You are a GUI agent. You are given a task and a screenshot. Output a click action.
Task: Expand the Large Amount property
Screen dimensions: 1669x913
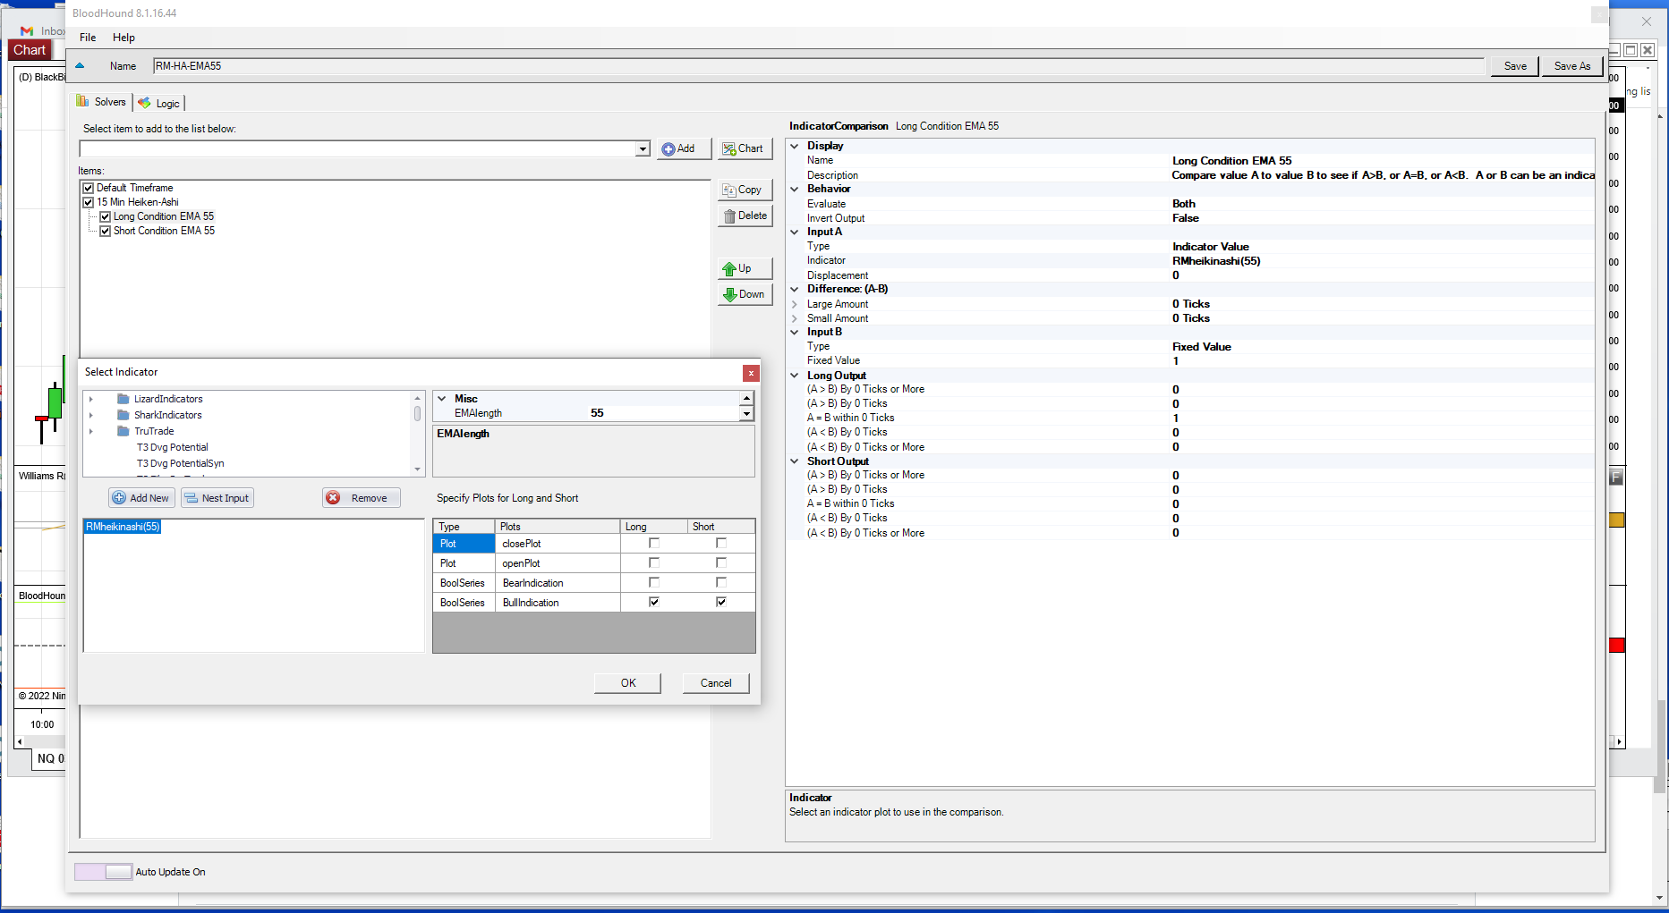pyautogui.click(x=795, y=304)
